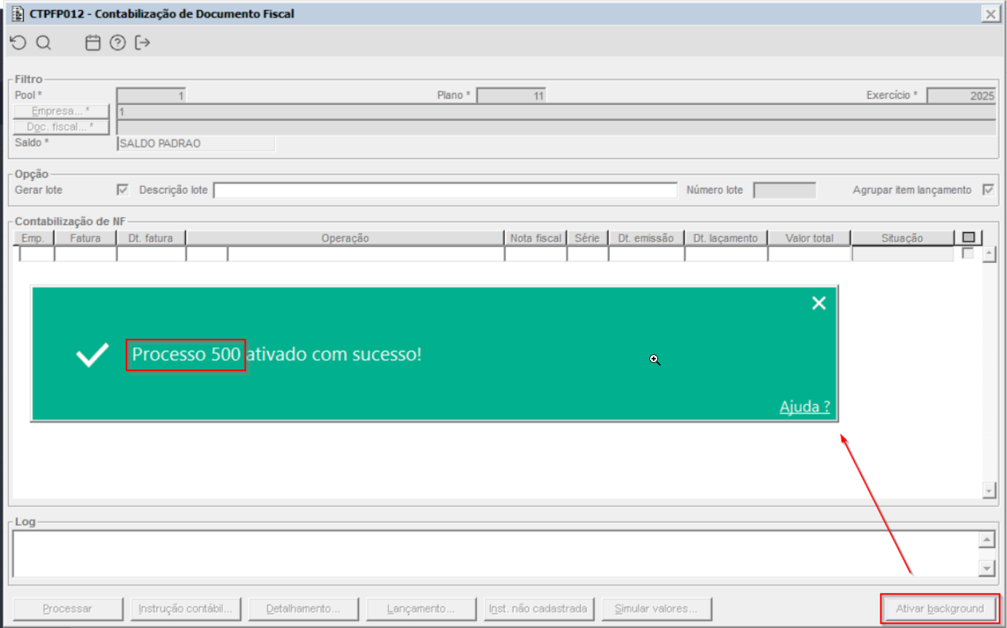The width and height of the screenshot is (1007, 628).
Task: Open the search magnifier toolbar icon
Action: click(x=44, y=43)
